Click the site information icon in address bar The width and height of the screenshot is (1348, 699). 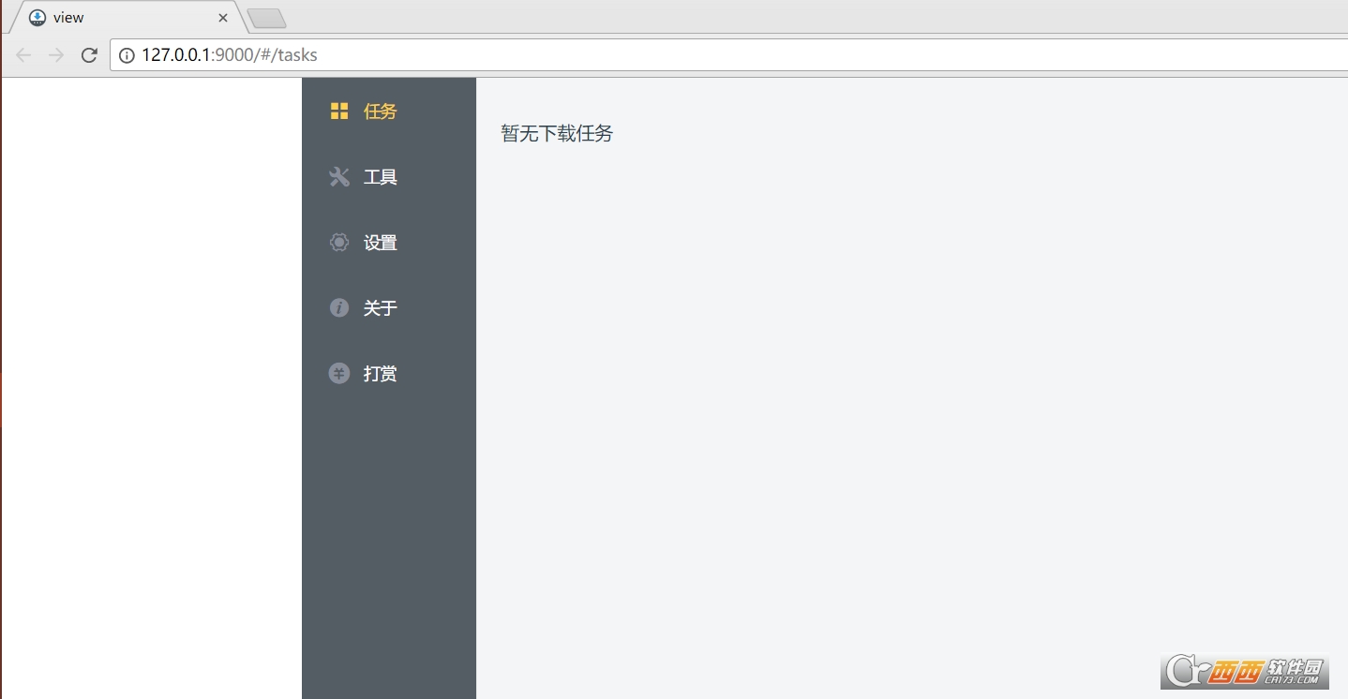[x=127, y=54]
